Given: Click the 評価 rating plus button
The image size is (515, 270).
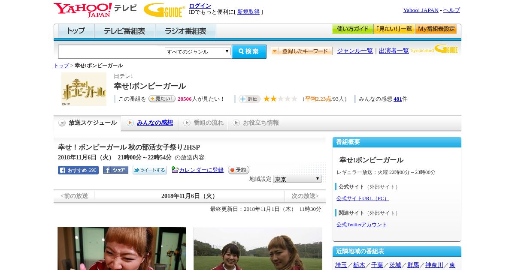Looking at the screenshot, I should click(250, 99).
